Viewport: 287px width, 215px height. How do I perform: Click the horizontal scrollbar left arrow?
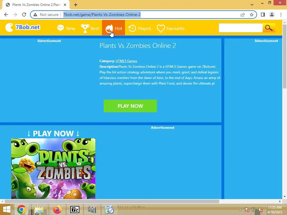[2, 201]
